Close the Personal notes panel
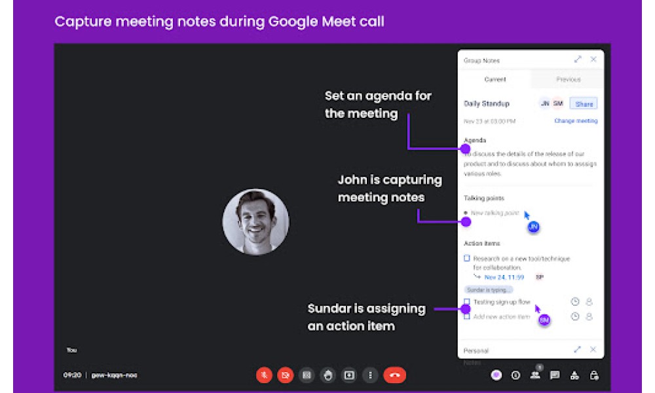The height and width of the screenshot is (393, 655). pos(593,350)
